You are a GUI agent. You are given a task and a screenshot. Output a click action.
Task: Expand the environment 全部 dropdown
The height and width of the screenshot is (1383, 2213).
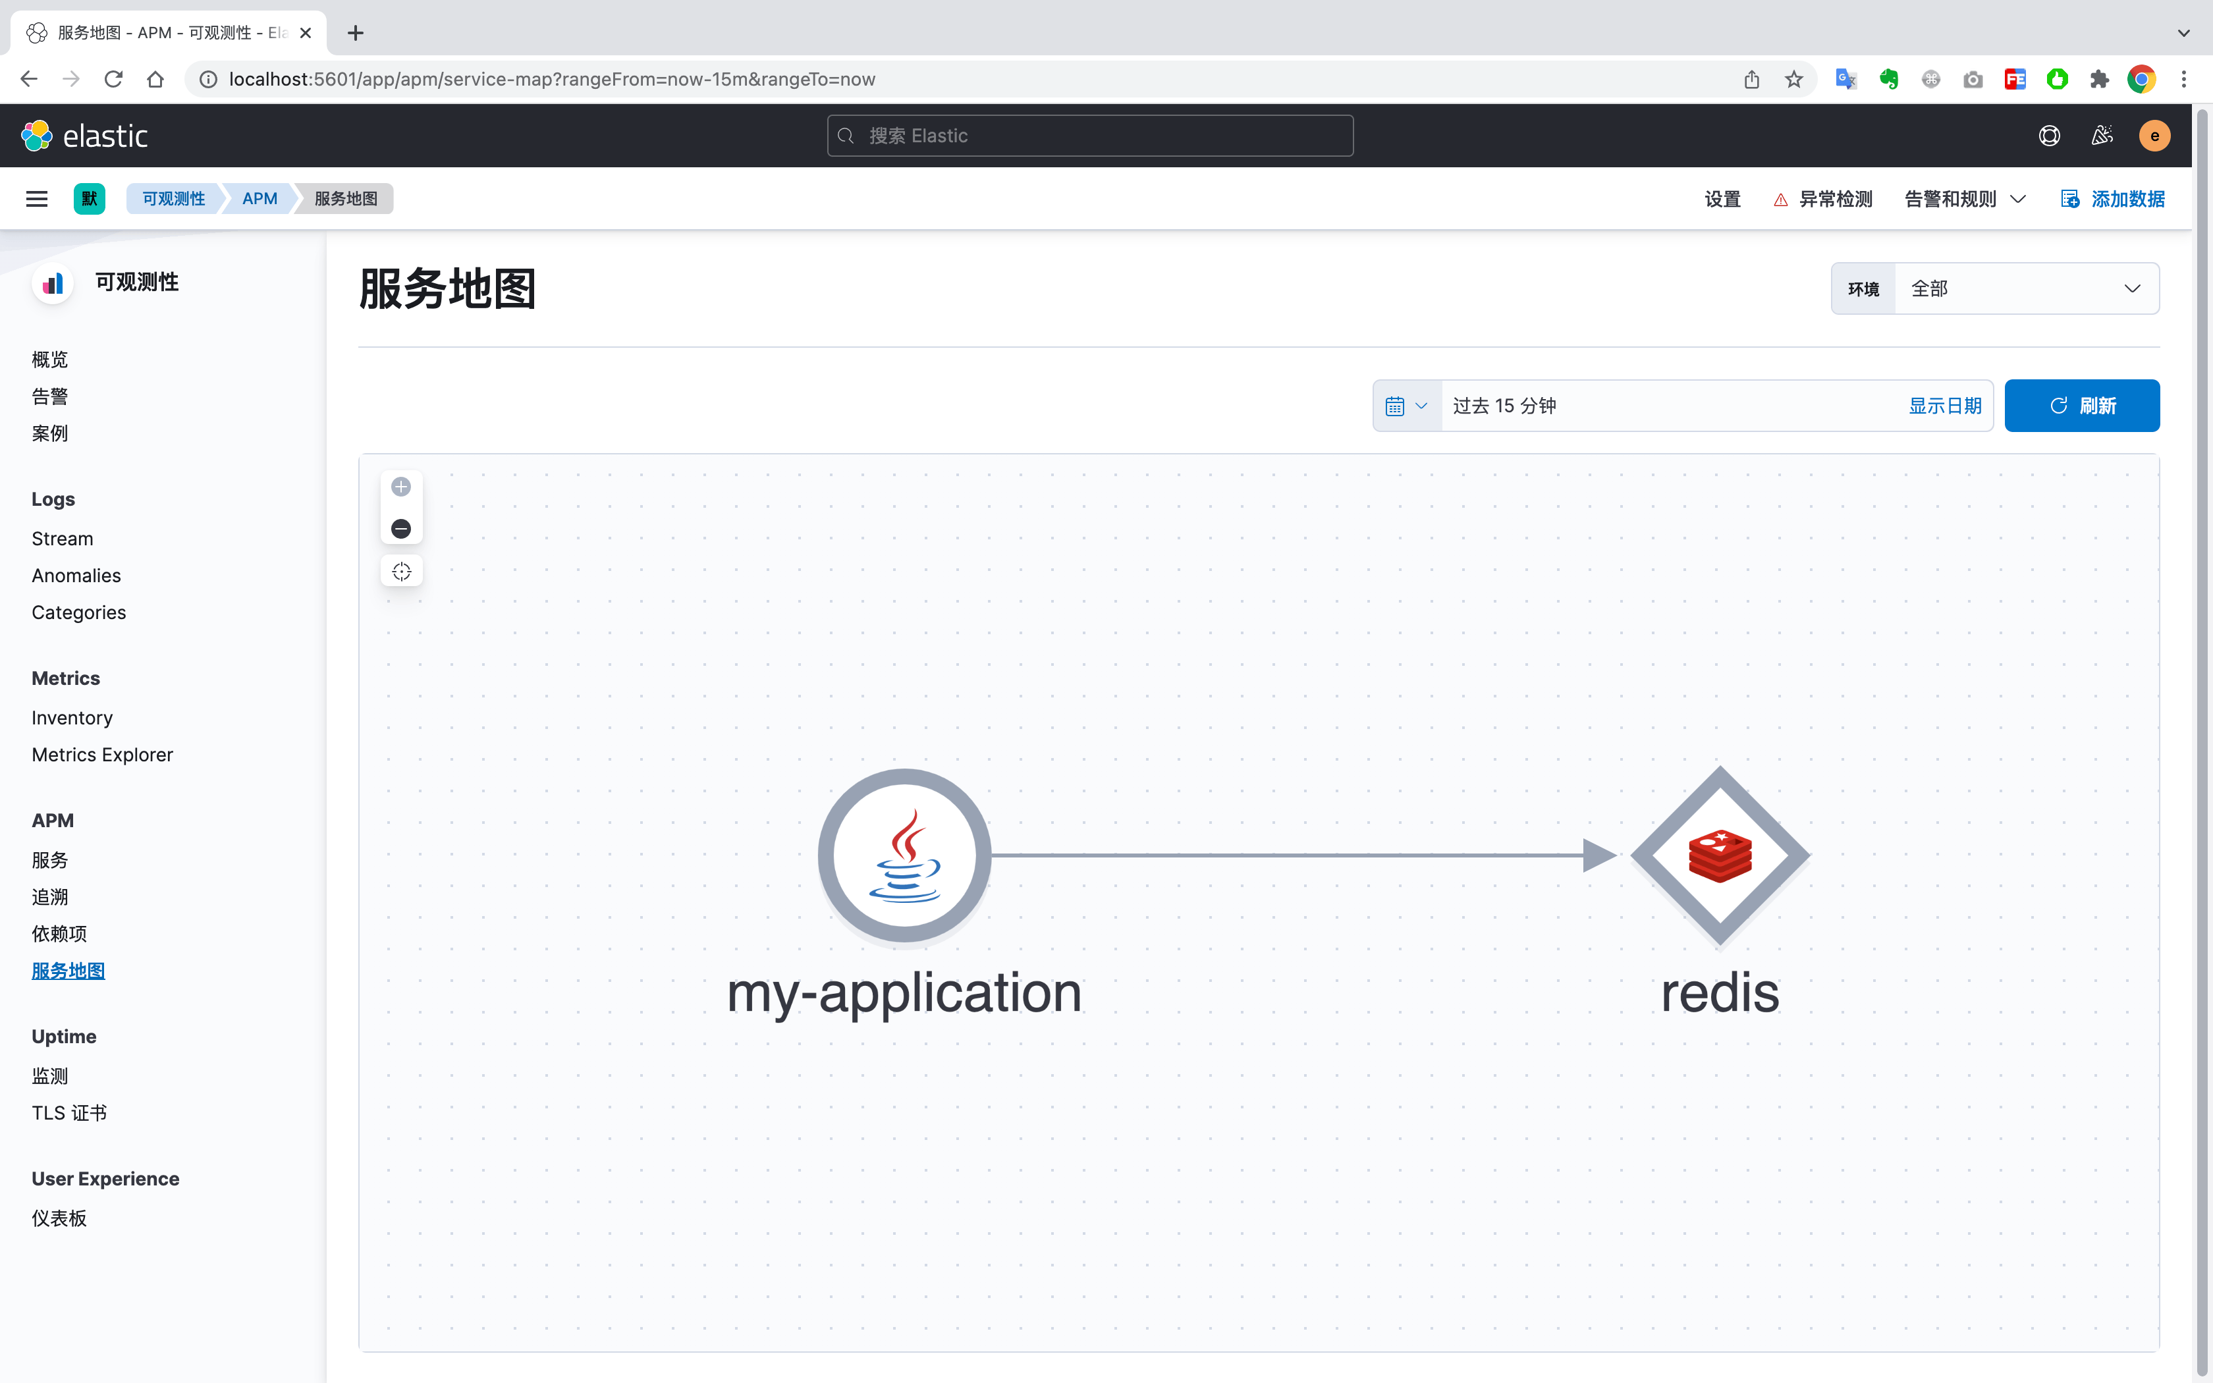point(2027,288)
